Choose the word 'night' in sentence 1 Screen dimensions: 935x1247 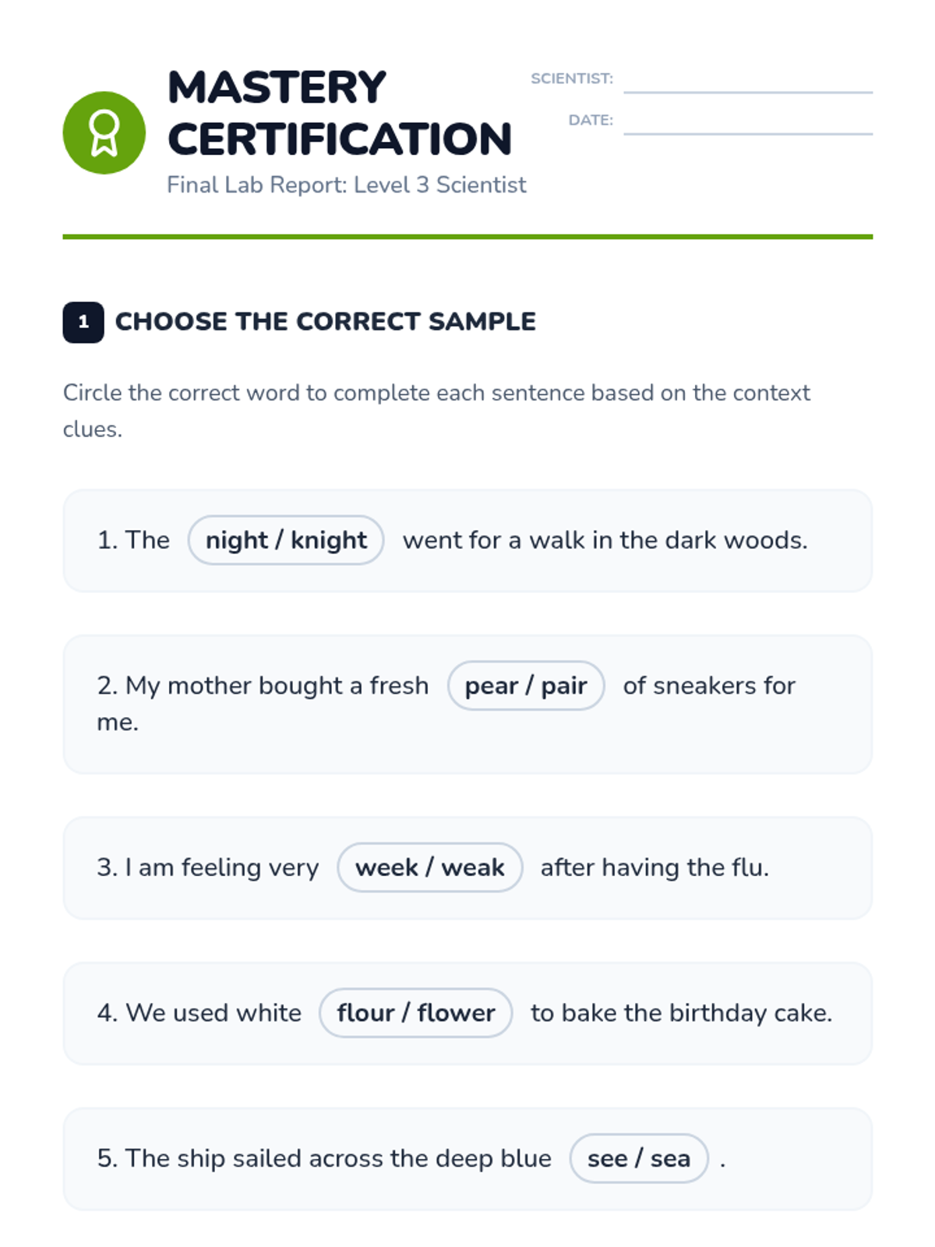coord(237,540)
